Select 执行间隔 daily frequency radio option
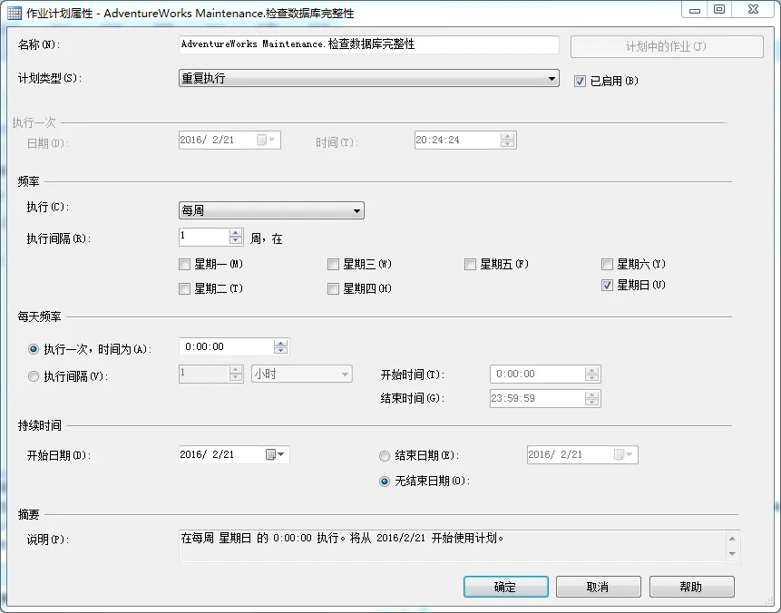The image size is (781, 613). point(34,376)
